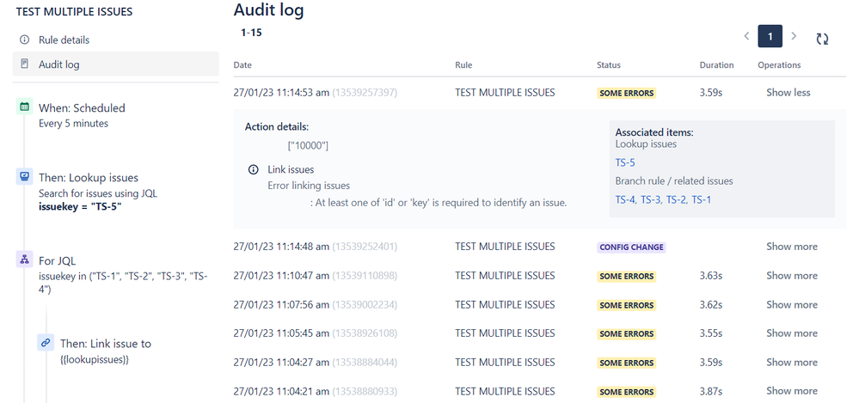This screenshot has height=403, width=859.
Task: Click the Date column header
Action: [x=242, y=64]
